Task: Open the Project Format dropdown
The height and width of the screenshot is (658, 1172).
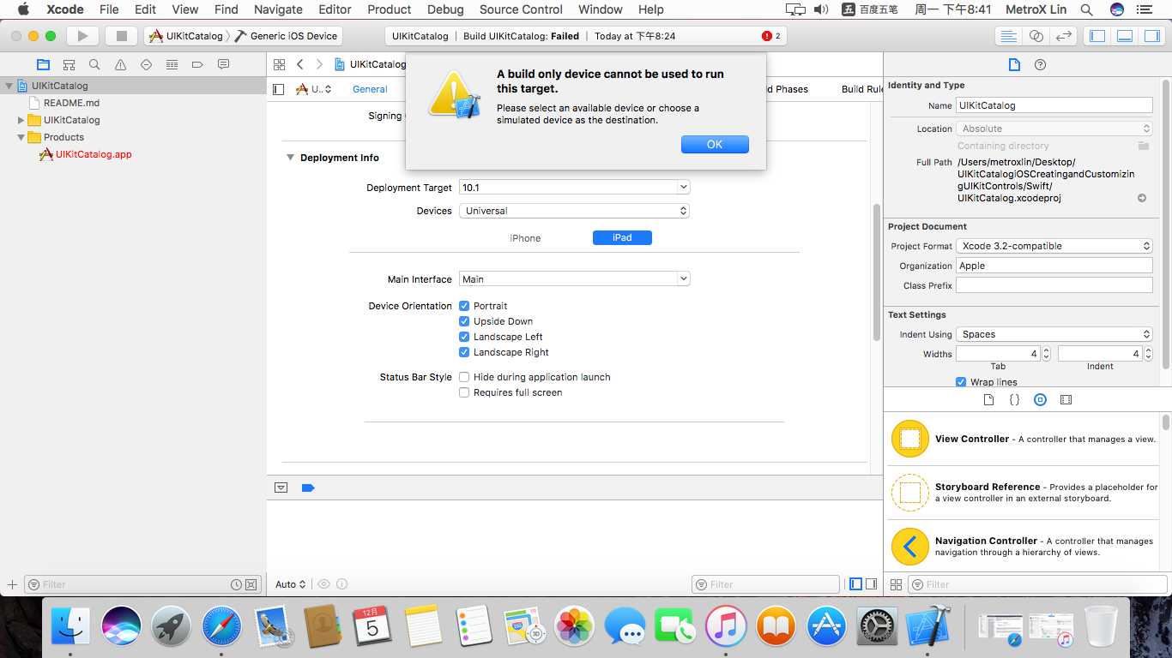Action: click(x=1054, y=246)
